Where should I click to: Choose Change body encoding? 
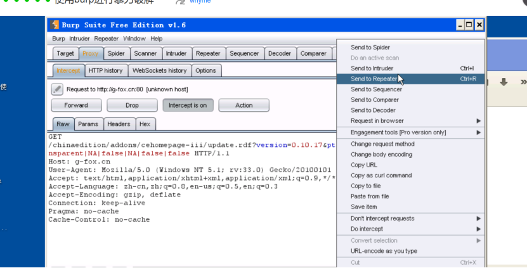pyautogui.click(x=411, y=154)
